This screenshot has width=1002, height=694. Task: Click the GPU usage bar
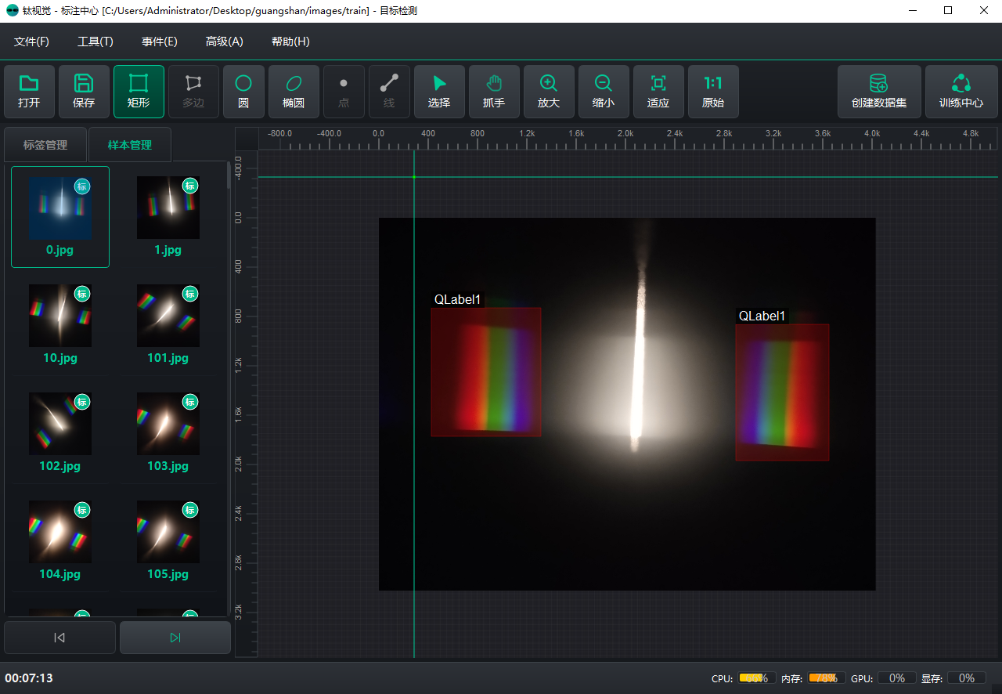[x=897, y=678]
